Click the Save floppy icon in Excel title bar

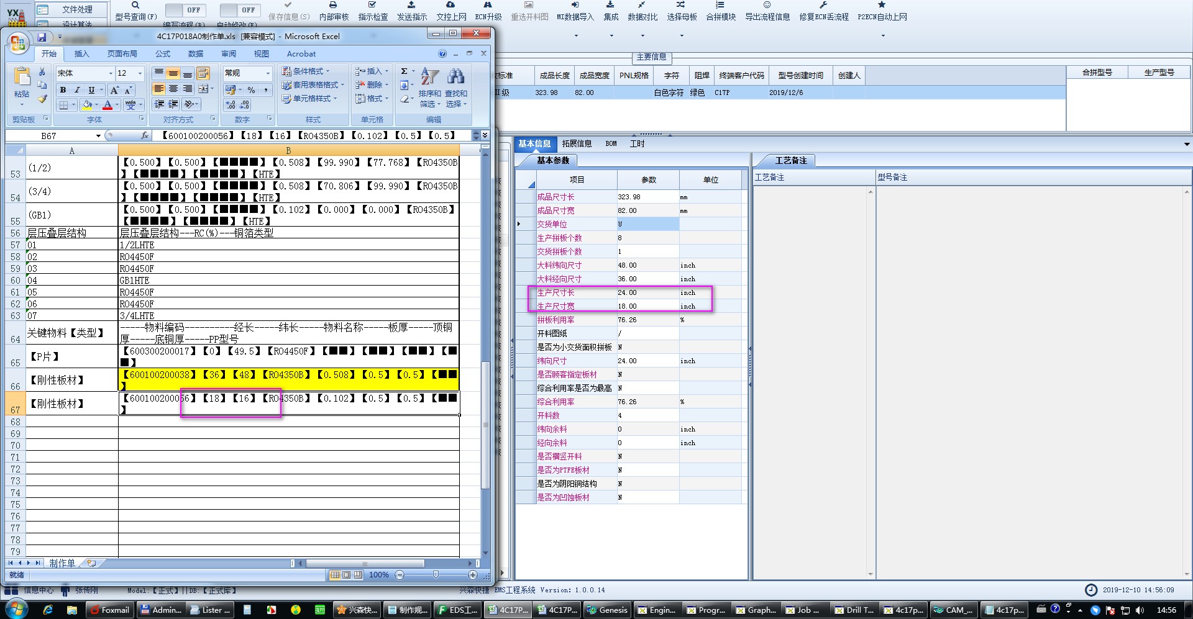[42, 38]
